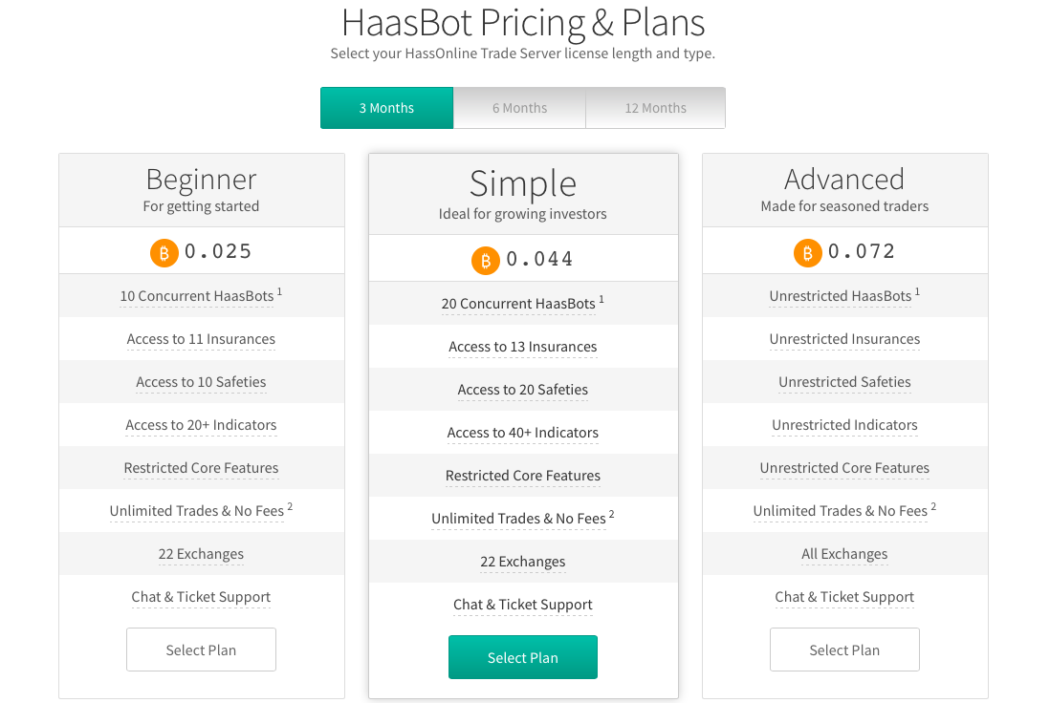Click the Bitcoin icon in Simple plan
Screen dimensions: 1050x703
(x=486, y=261)
